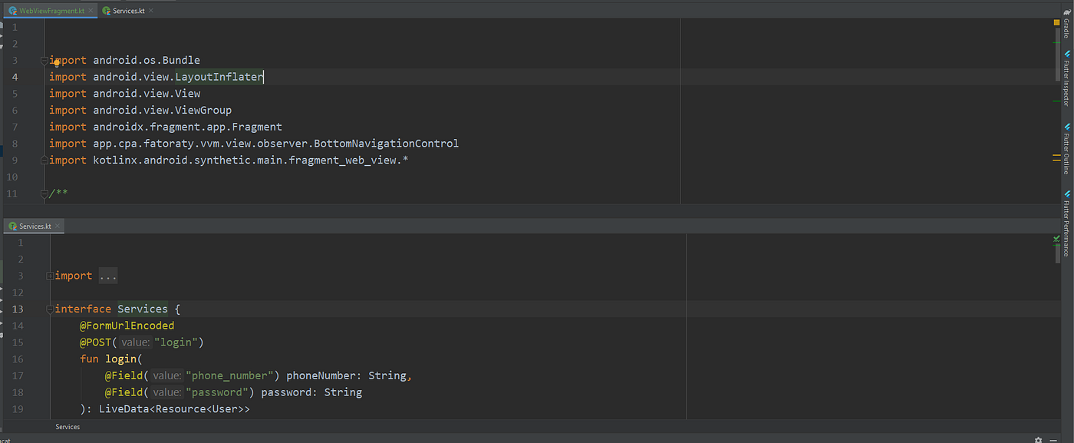
Task: Open the Logcat tab at bottom left
Action: click(x=6, y=440)
